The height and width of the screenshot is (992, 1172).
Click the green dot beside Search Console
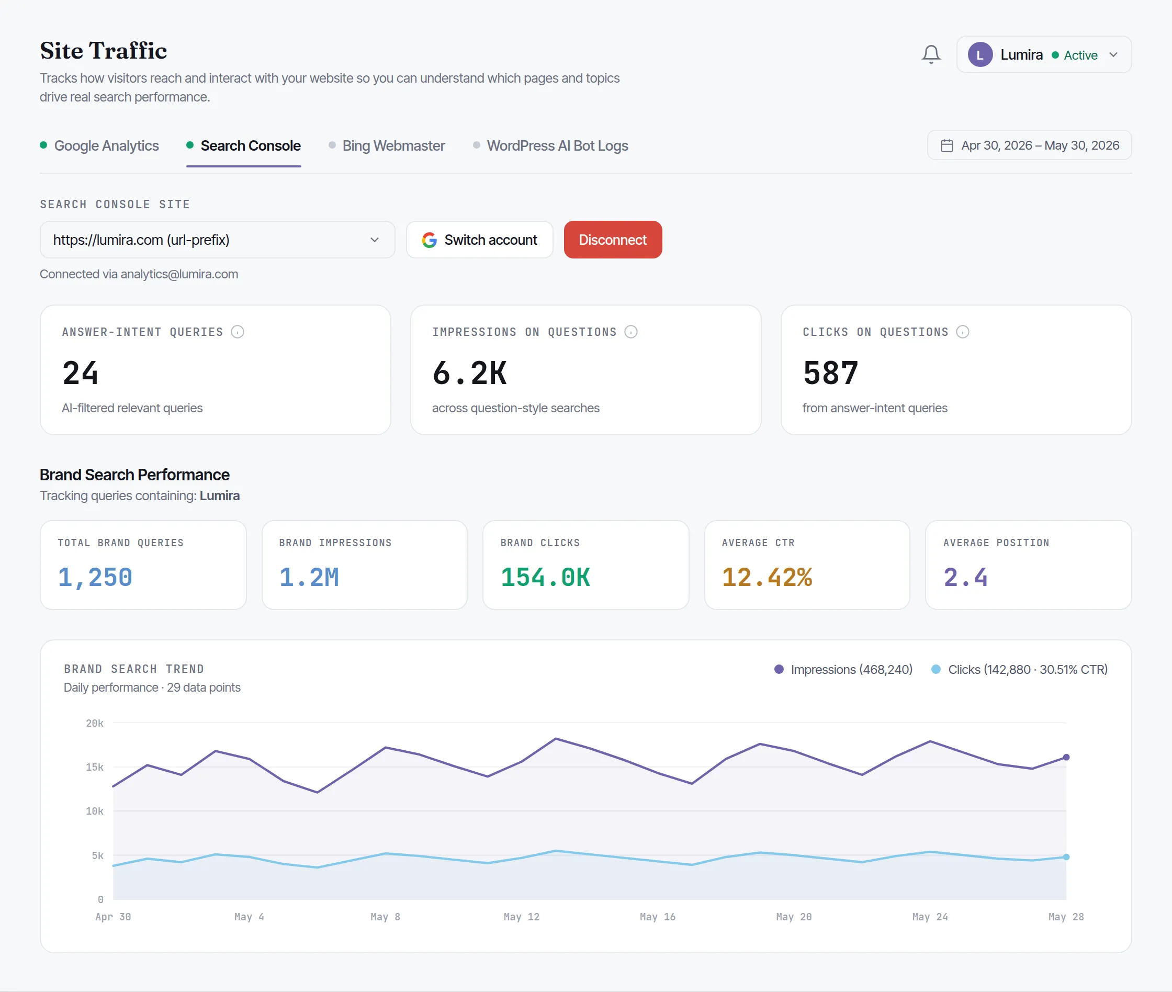click(x=190, y=145)
